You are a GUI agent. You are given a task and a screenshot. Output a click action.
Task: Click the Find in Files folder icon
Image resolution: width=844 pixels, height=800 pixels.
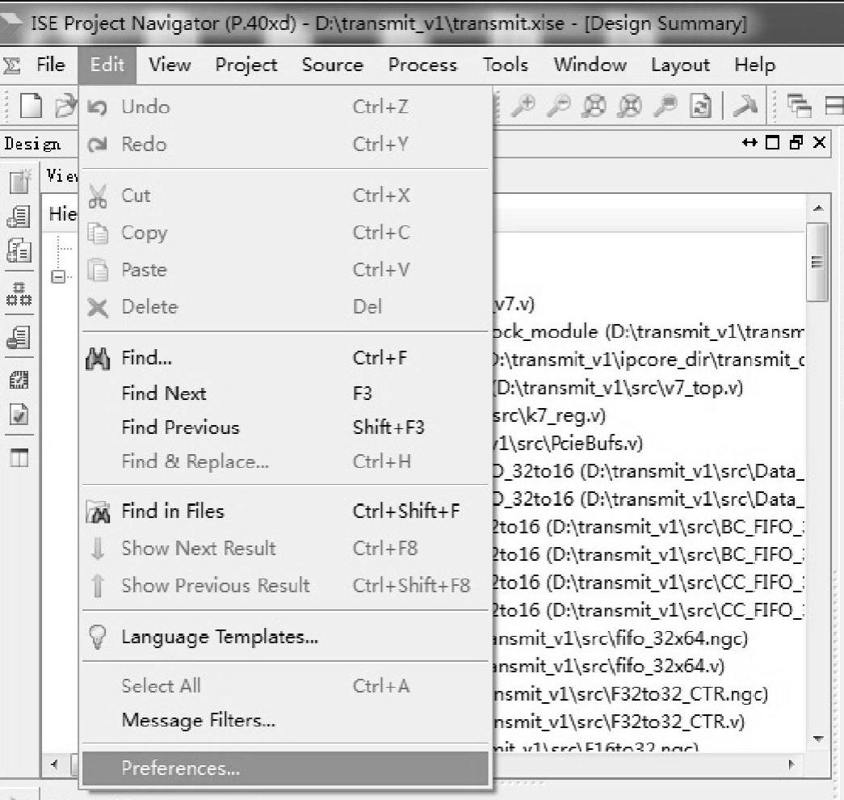coord(98,512)
